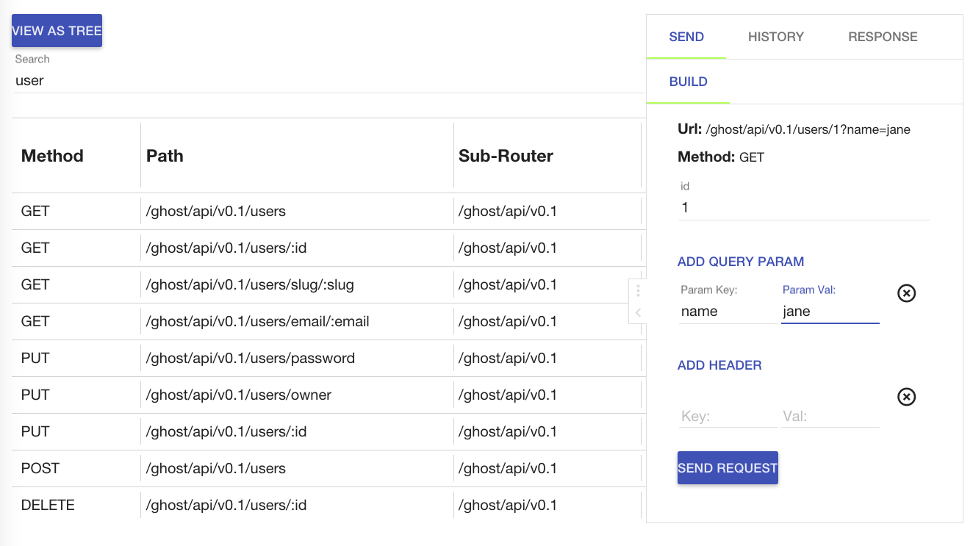The height and width of the screenshot is (546, 973).
Task: Select the POST /ghost/api/v0.1/users path
Action: 216,469
